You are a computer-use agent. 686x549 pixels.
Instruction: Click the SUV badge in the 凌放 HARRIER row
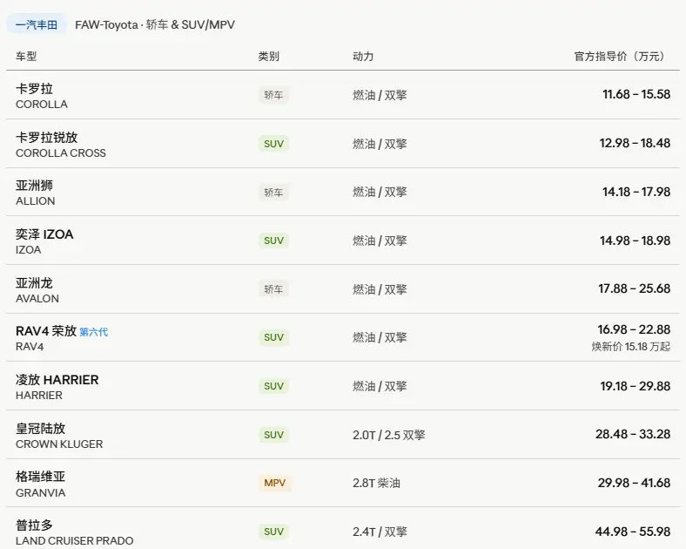[x=274, y=386]
